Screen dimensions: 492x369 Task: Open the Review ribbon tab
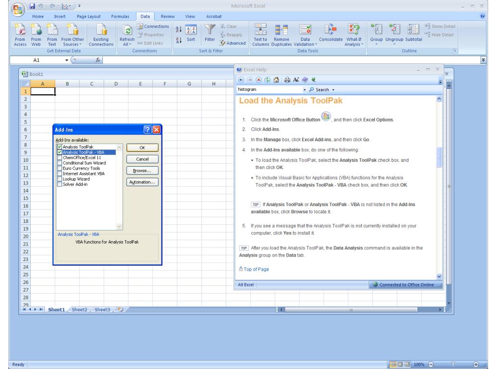(x=168, y=16)
